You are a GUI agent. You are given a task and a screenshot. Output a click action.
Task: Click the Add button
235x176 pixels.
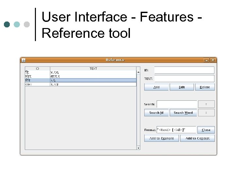156,87
